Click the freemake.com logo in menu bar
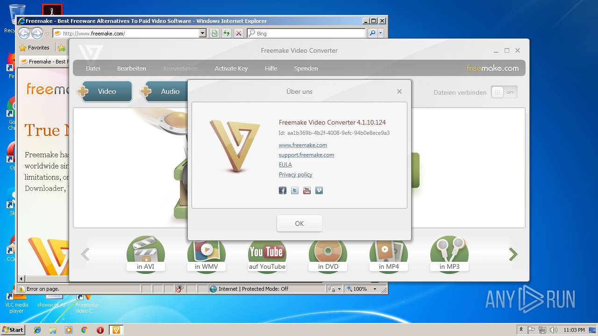Screen dimensions: 598x336 coord(493,68)
